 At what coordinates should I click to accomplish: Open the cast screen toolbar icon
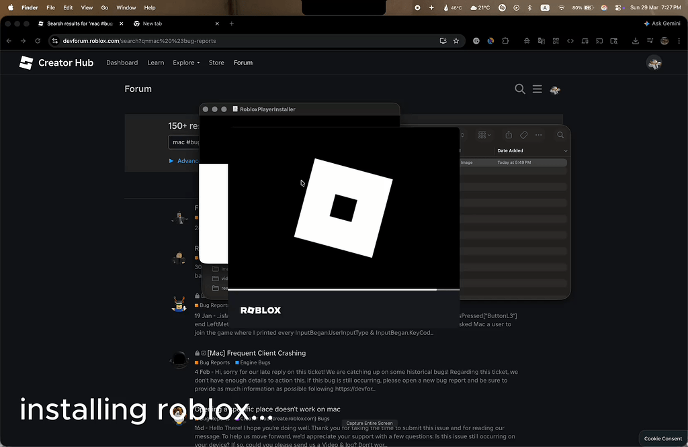tap(599, 41)
